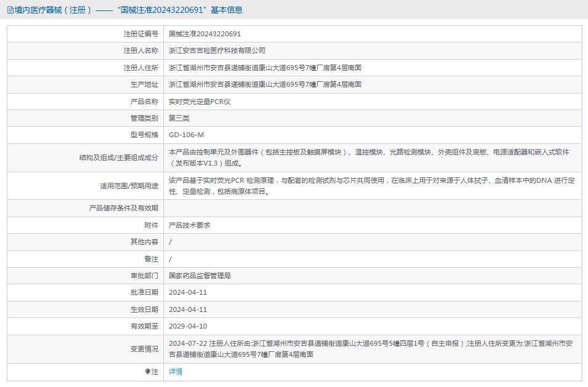
Task: Click the attachment value 产品技术要求
Action: pyautogui.click(x=189, y=225)
